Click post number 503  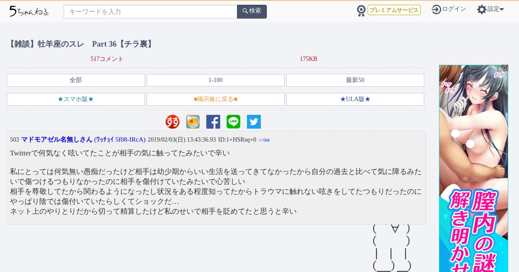click(x=14, y=140)
